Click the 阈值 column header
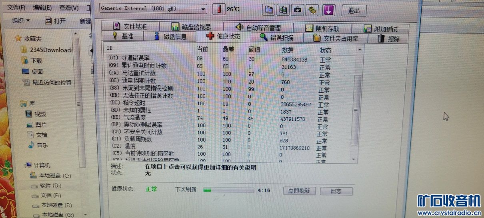The width and height of the screenshot is (484, 218). (254, 50)
